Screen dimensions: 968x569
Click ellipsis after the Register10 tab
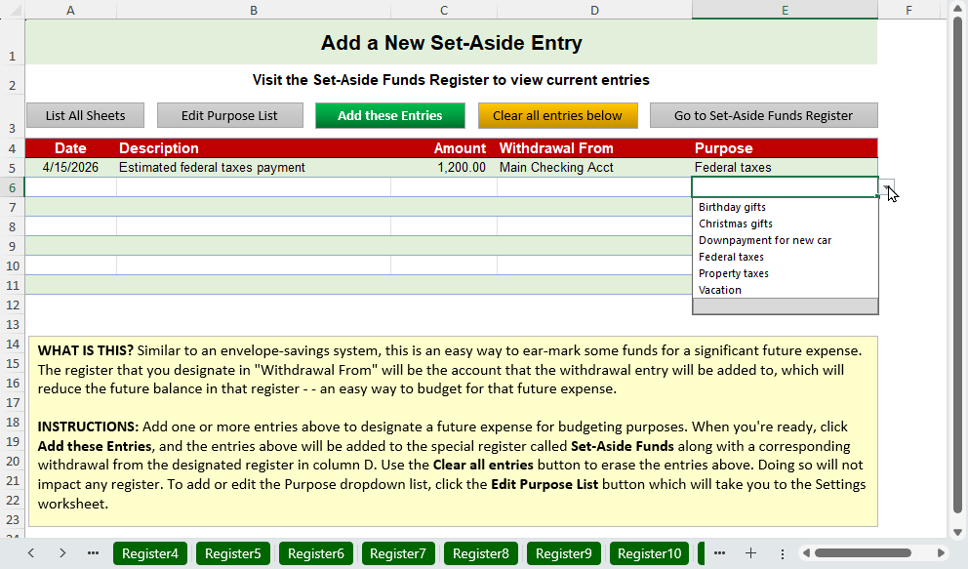coord(719,553)
